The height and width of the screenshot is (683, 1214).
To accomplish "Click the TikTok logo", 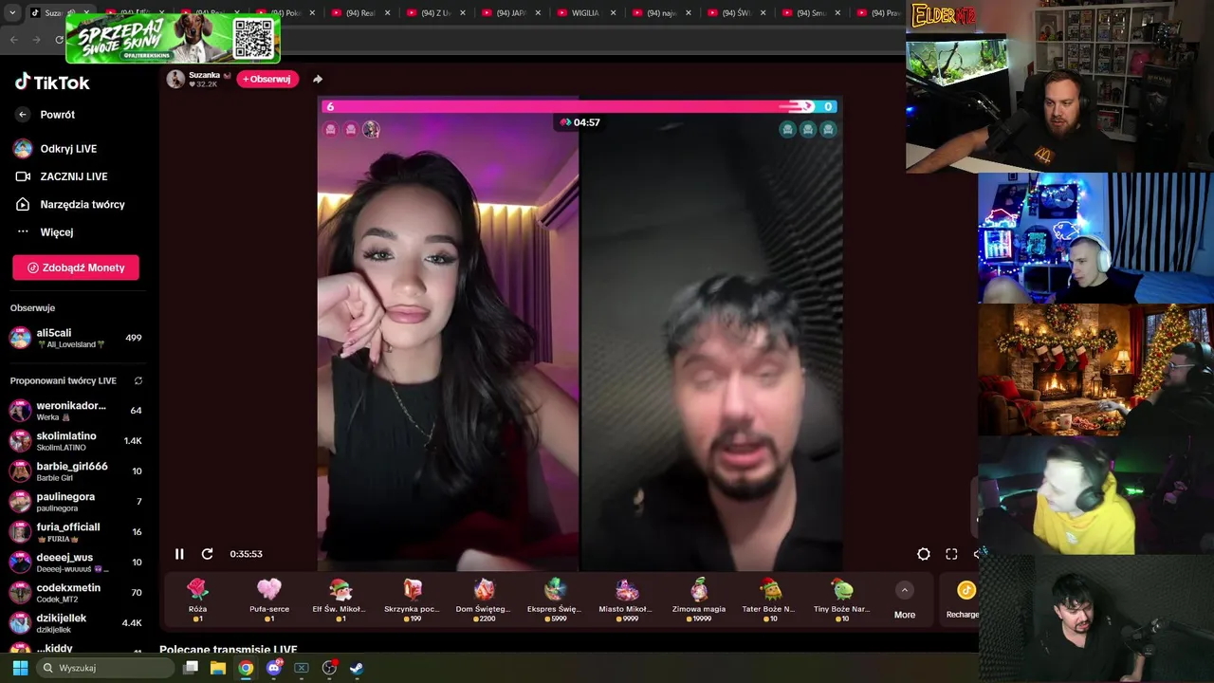I will click(52, 83).
